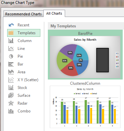The image size is (124, 131).
Task: Choose the Templates category label
Action: [x=27, y=33]
